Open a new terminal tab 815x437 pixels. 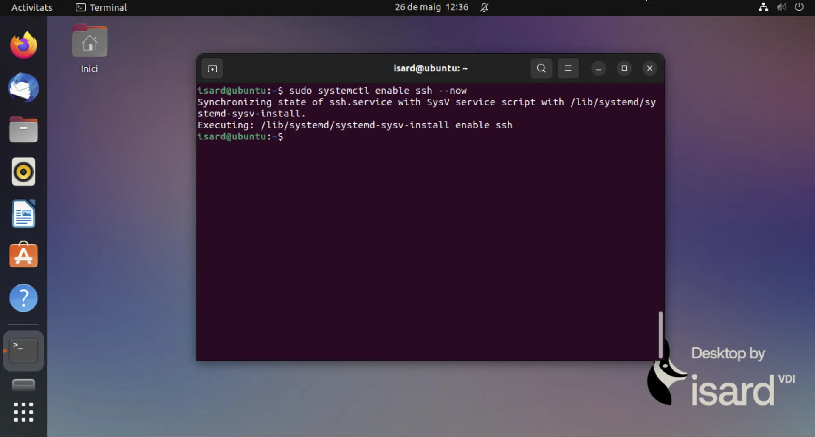[x=212, y=68]
